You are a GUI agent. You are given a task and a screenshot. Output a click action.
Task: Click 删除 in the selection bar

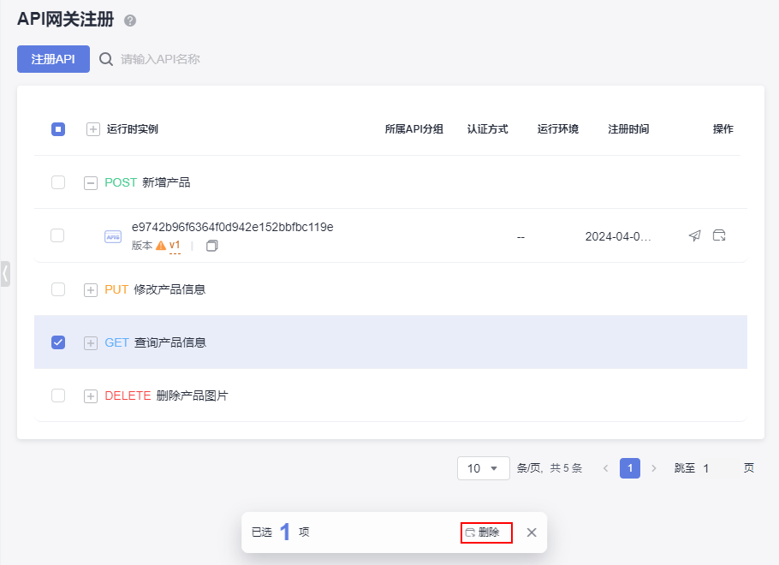coord(487,532)
